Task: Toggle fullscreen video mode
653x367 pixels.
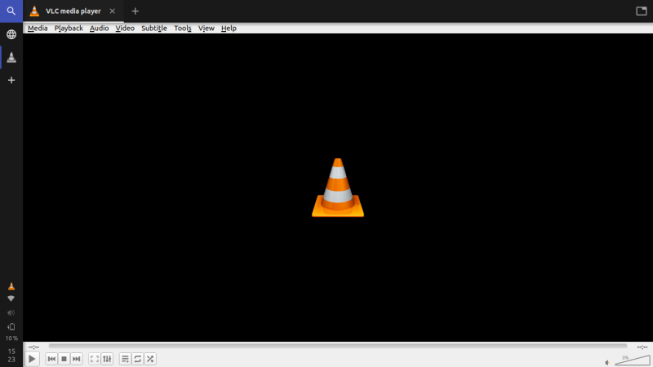Action: click(95, 359)
